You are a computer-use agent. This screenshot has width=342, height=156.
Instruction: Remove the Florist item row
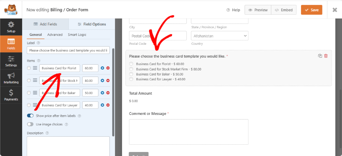point(108,68)
